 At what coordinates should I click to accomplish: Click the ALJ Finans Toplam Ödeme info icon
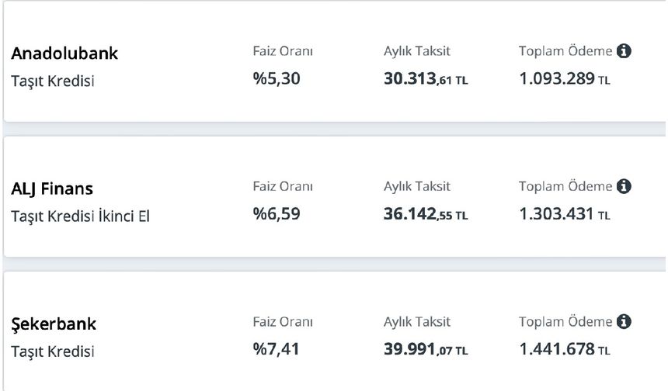[x=624, y=186]
